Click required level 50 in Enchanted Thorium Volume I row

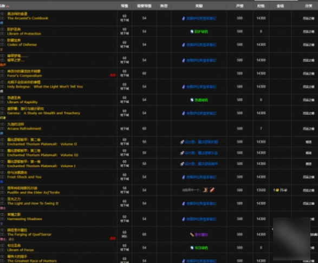click(x=144, y=164)
